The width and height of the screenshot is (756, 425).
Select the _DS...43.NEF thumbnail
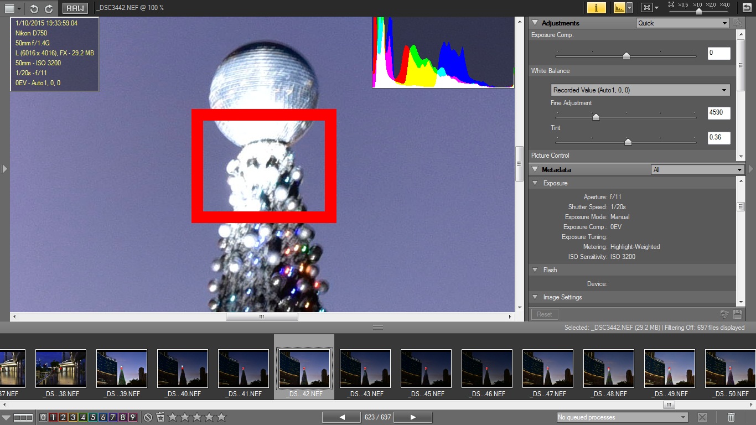(x=365, y=369)
